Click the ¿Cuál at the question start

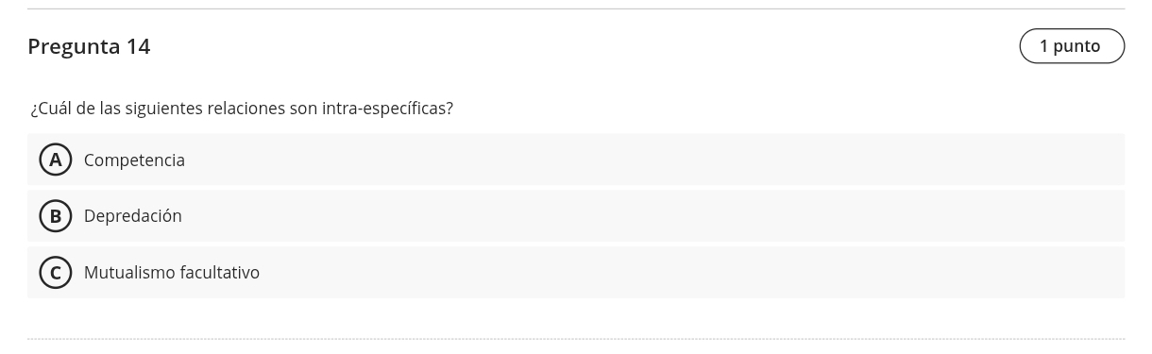tap(51, 109)
